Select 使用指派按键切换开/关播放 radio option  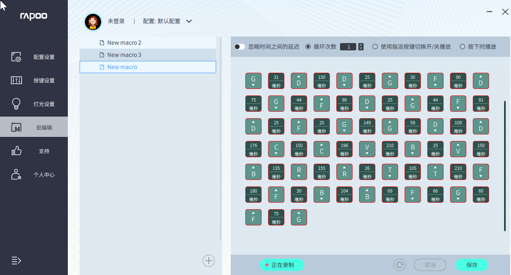point(375,47)
